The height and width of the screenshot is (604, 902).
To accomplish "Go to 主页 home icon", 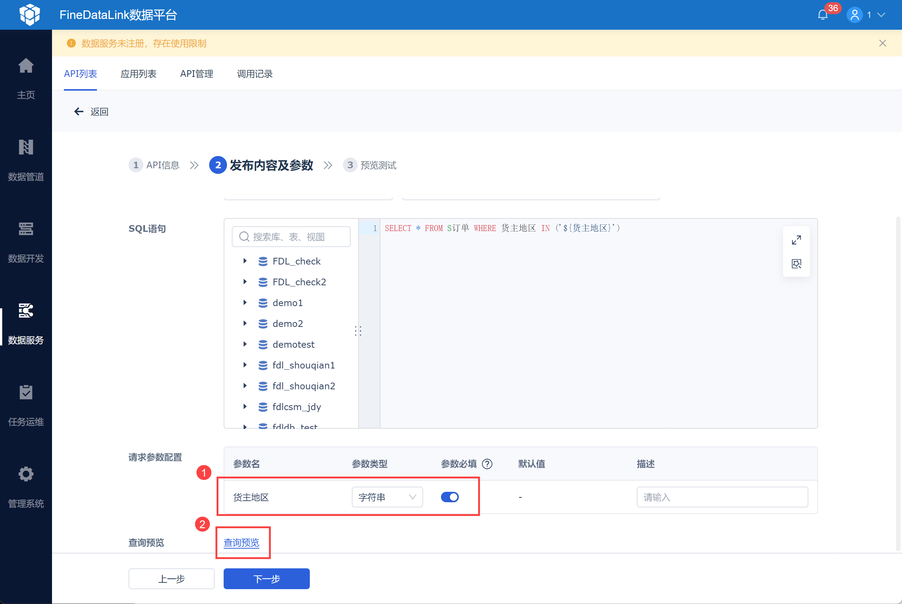I will point(26,65).
